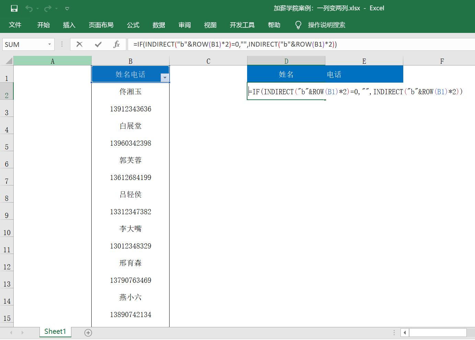
Task: Click the horizontal scrollbar right arrow
Action: pos(472,332)
